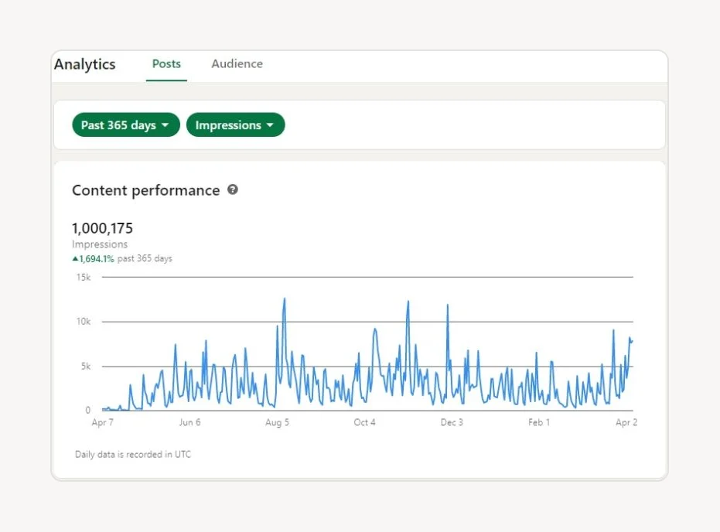Switch to the Audience tab

pos(237,63)
